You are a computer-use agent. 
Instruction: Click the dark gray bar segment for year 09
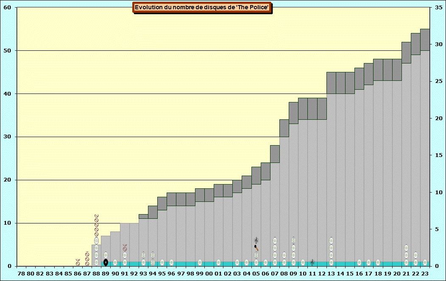click(293, 113)
